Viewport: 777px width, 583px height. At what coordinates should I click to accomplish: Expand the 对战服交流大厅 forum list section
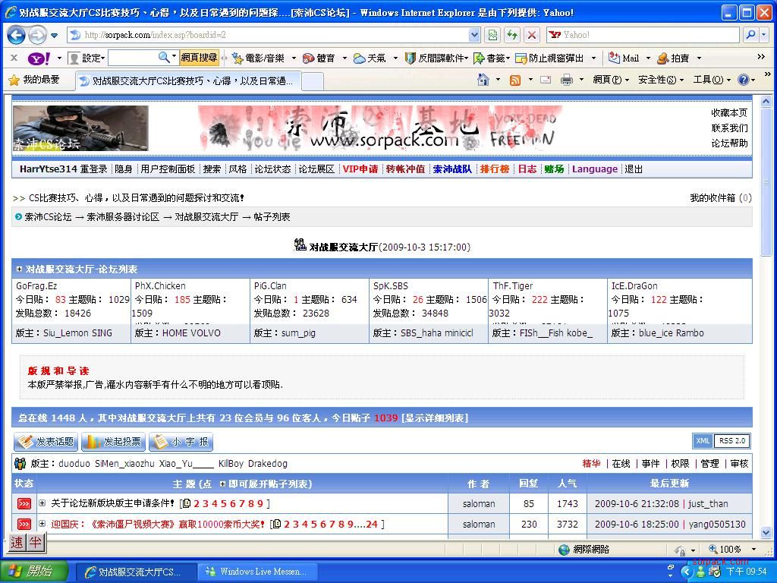[19, 269]
